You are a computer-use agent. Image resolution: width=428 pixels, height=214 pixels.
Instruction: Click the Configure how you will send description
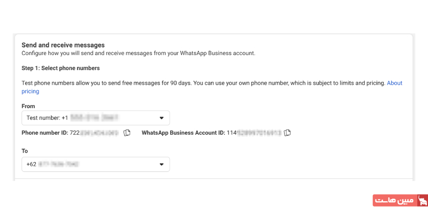(x=138, y=53)
